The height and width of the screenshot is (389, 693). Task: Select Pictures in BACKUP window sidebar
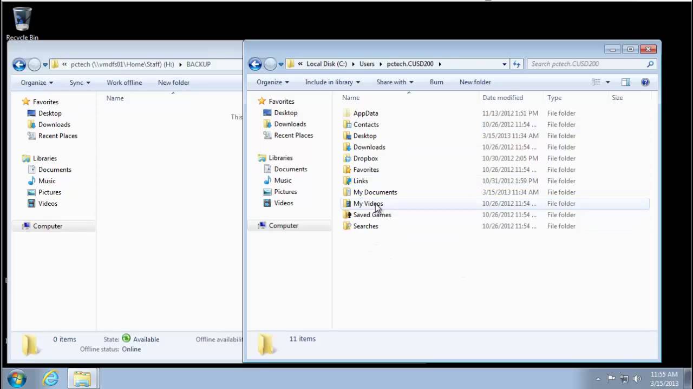[x=50, y=193]
